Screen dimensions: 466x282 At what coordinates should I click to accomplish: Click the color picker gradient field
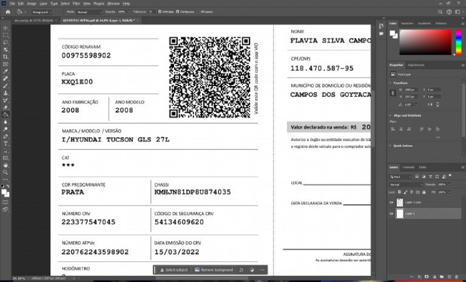point(425,42)
